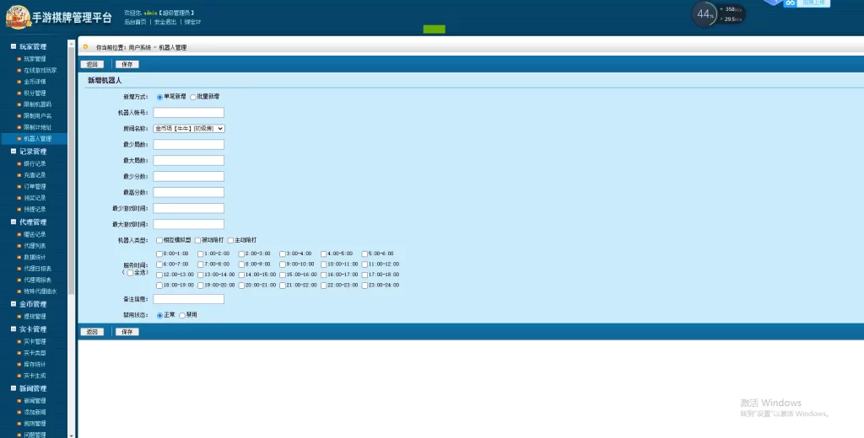Click the breadcrumb location icon
The image size is (864, 438).
[85, 47]
